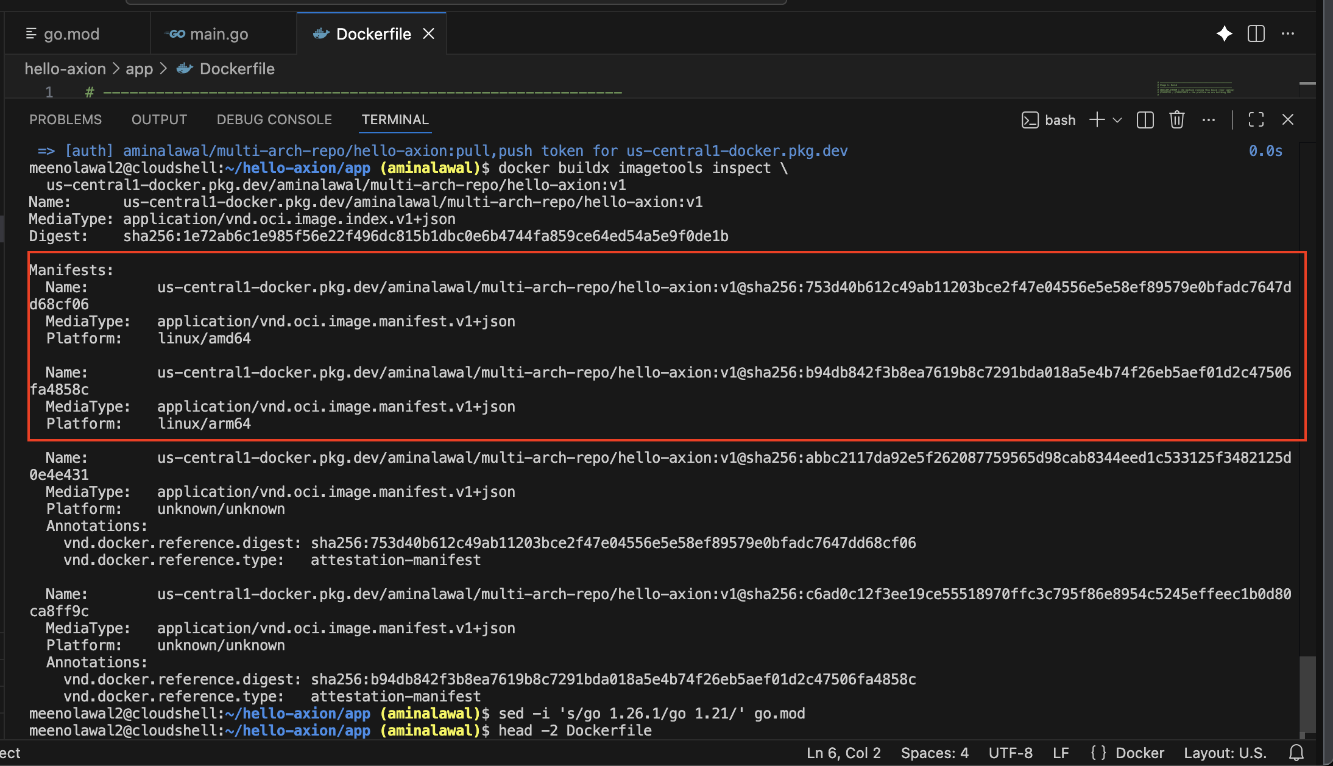
Task: Click editor line number 1
Action: (x=49, y=92)
